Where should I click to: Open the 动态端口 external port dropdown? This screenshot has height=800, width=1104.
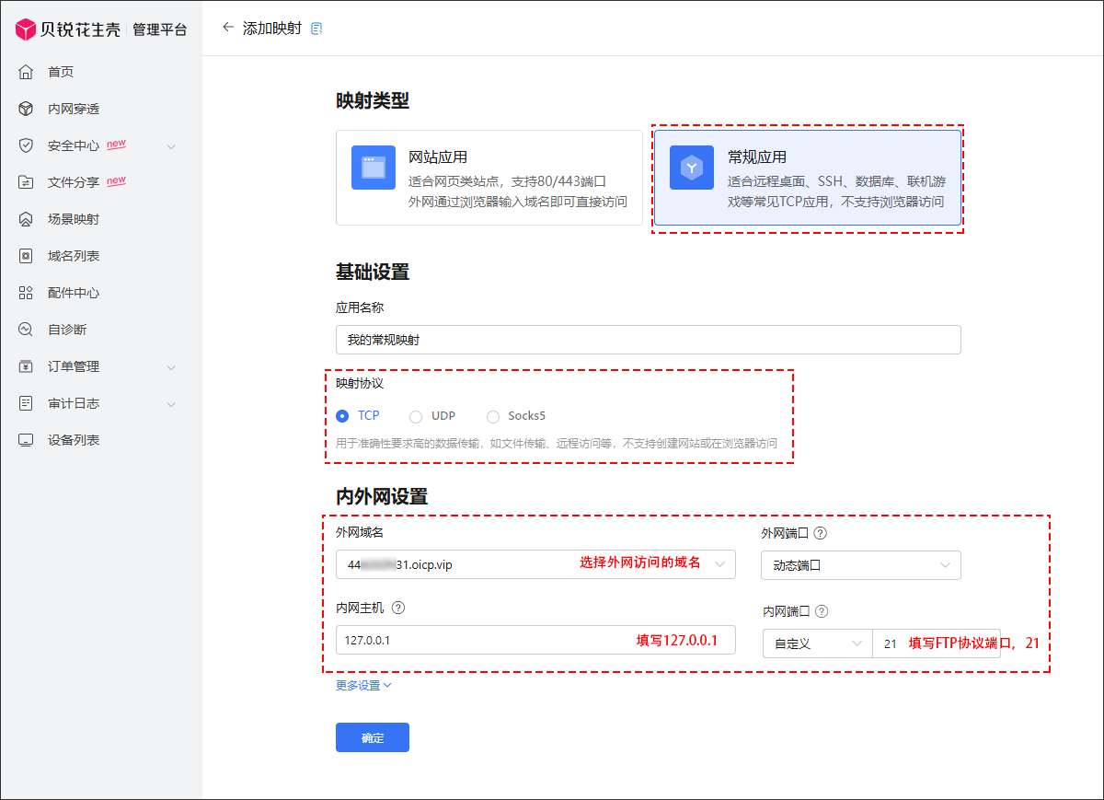[861, 565]
